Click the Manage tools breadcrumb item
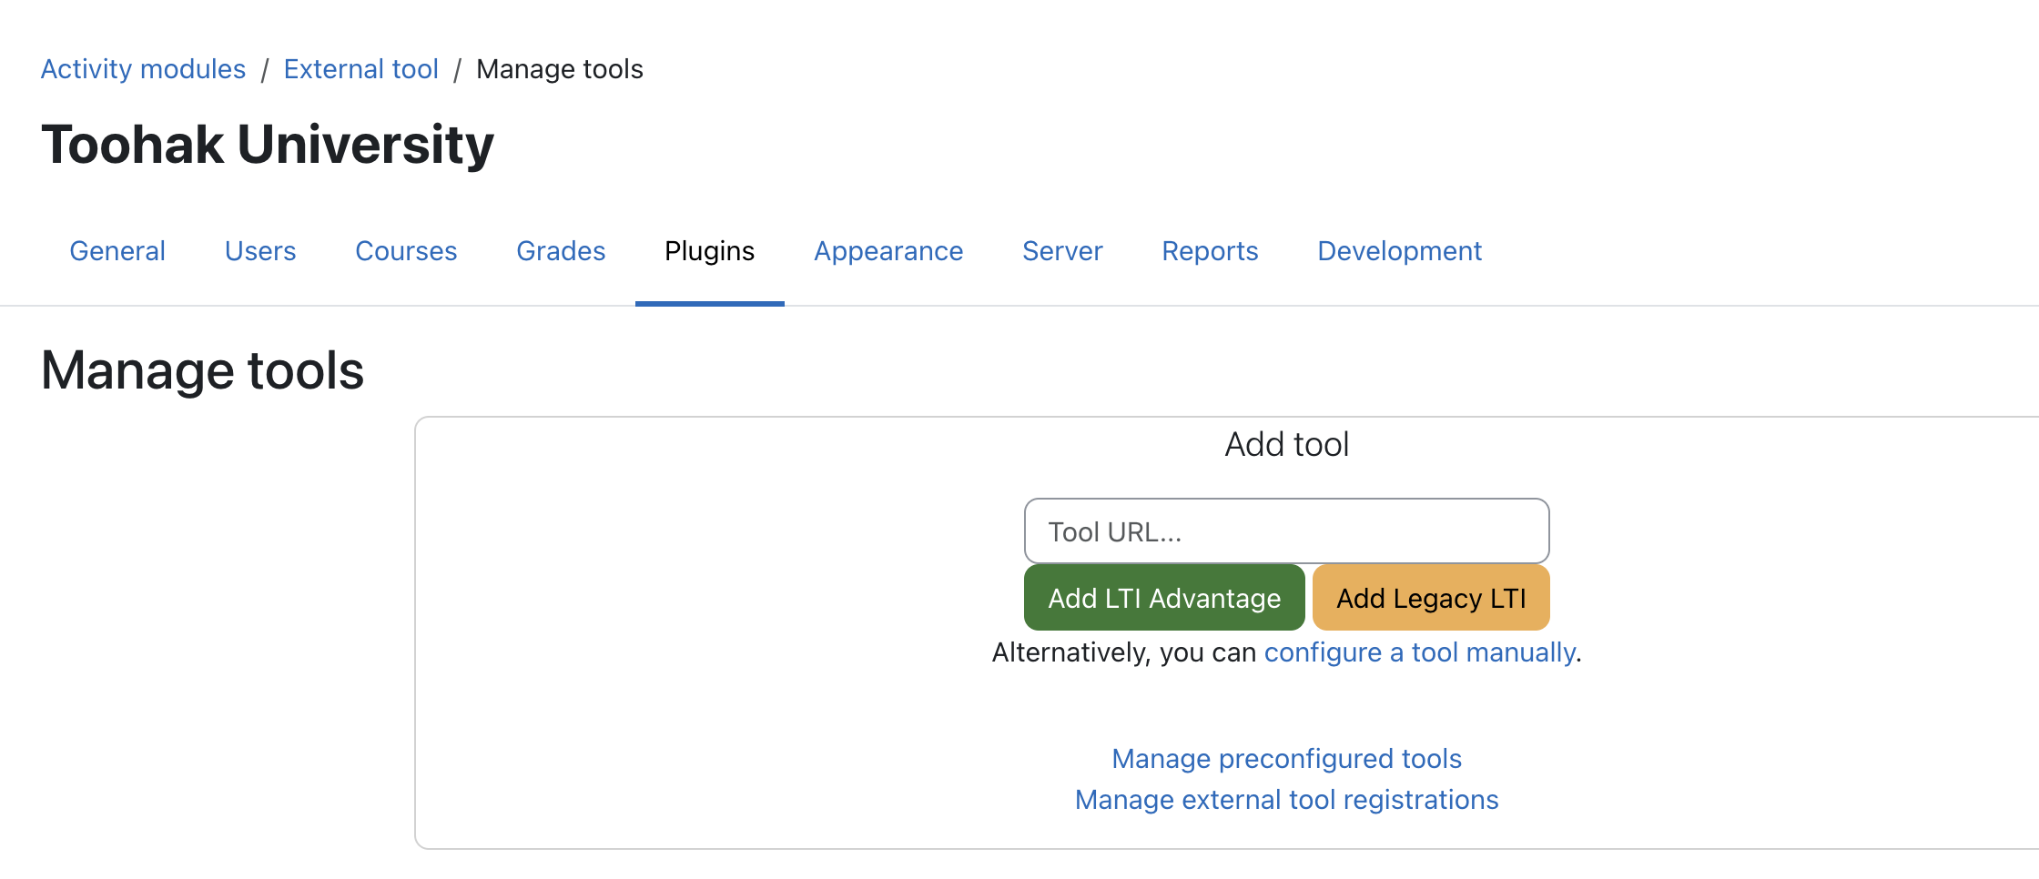The height and width of the screenshot is (879, 2039). [559, 69]
